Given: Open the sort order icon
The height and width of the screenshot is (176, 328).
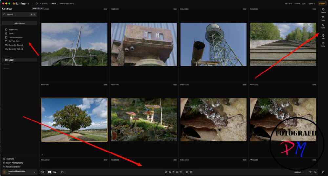Looking at the screenshot, I should (x=315, y=172).
